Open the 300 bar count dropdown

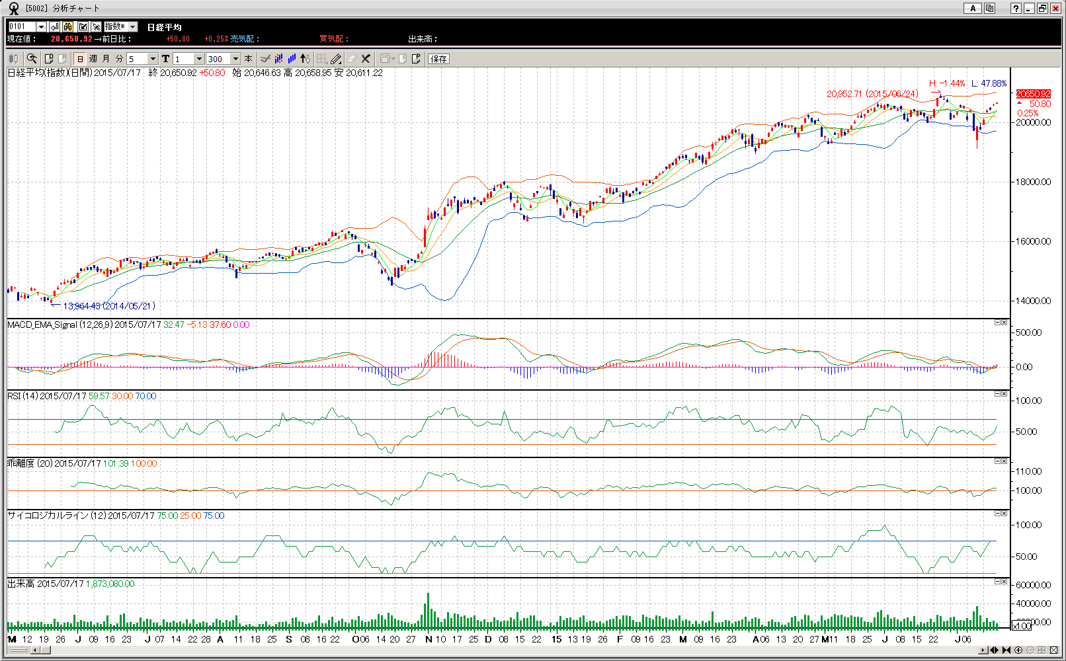tap(235, 59)
